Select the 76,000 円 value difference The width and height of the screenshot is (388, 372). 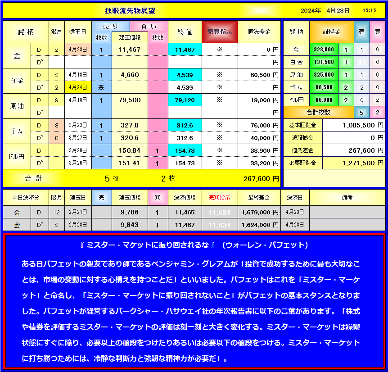(x=259, y=125)
